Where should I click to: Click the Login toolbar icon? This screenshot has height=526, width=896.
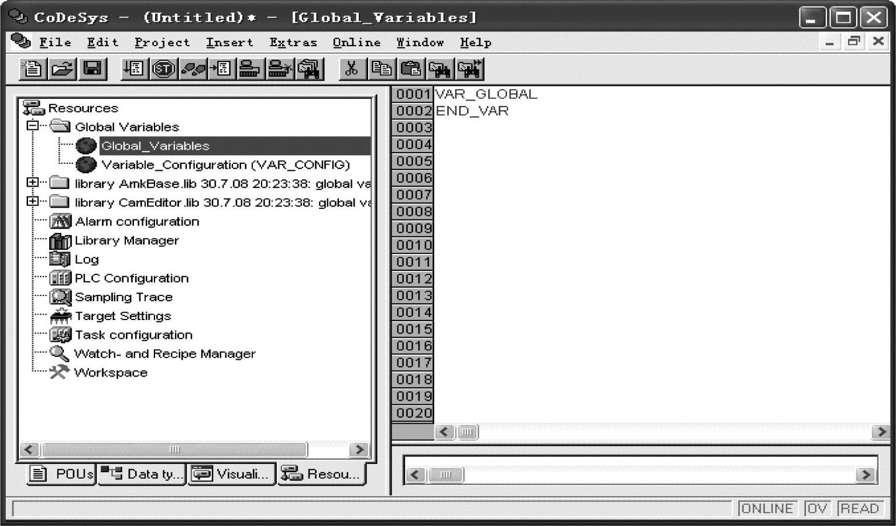tap(250, 69)
